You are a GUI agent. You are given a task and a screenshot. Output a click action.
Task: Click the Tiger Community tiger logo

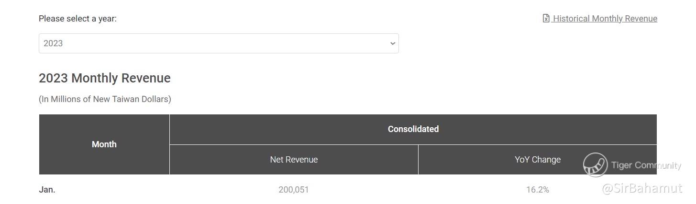[595, 165]
